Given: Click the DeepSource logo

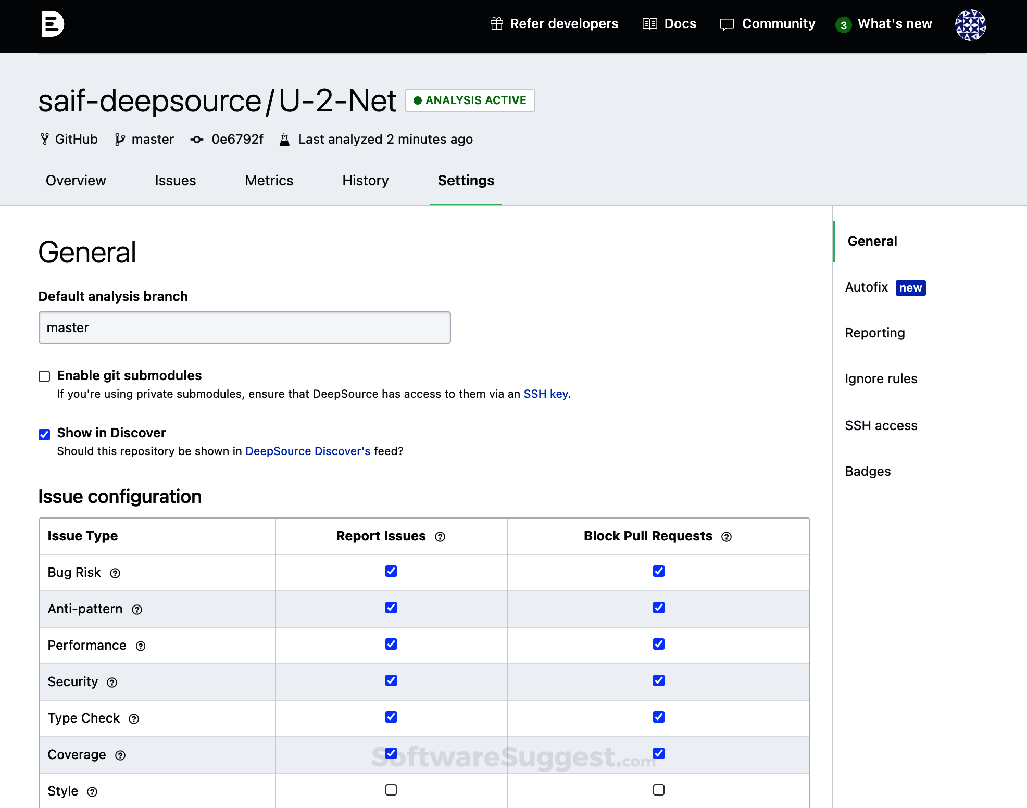Looking at the screenshot, I should (54, 23).
